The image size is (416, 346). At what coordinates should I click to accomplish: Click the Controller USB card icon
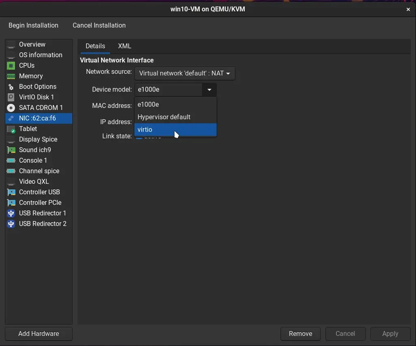pos(11,192)
